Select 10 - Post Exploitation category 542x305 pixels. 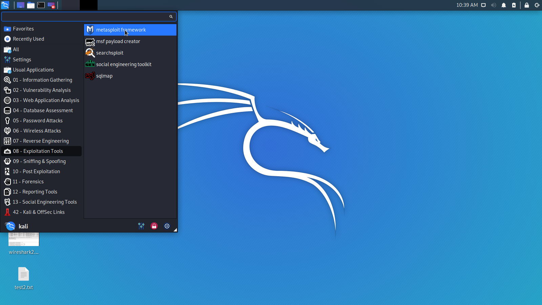(x=41, y=171)
